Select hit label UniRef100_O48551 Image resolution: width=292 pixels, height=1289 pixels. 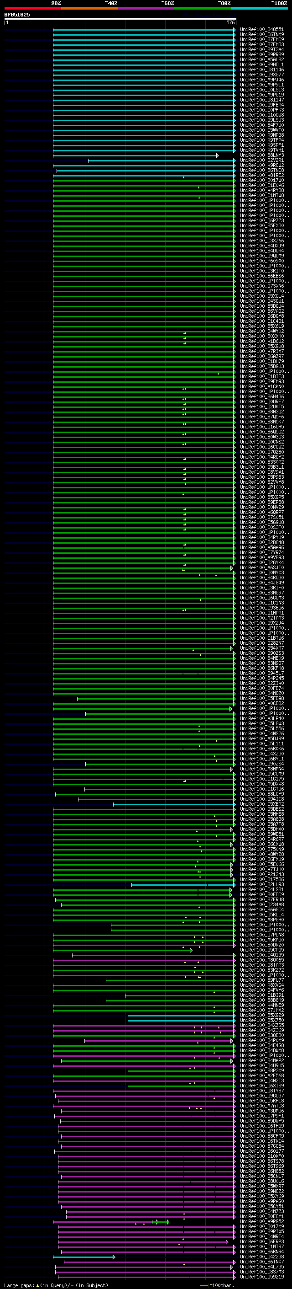(x=261, y=30)
